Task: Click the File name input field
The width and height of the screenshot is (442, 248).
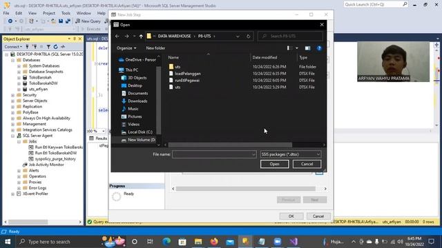Action: (212, 154)
